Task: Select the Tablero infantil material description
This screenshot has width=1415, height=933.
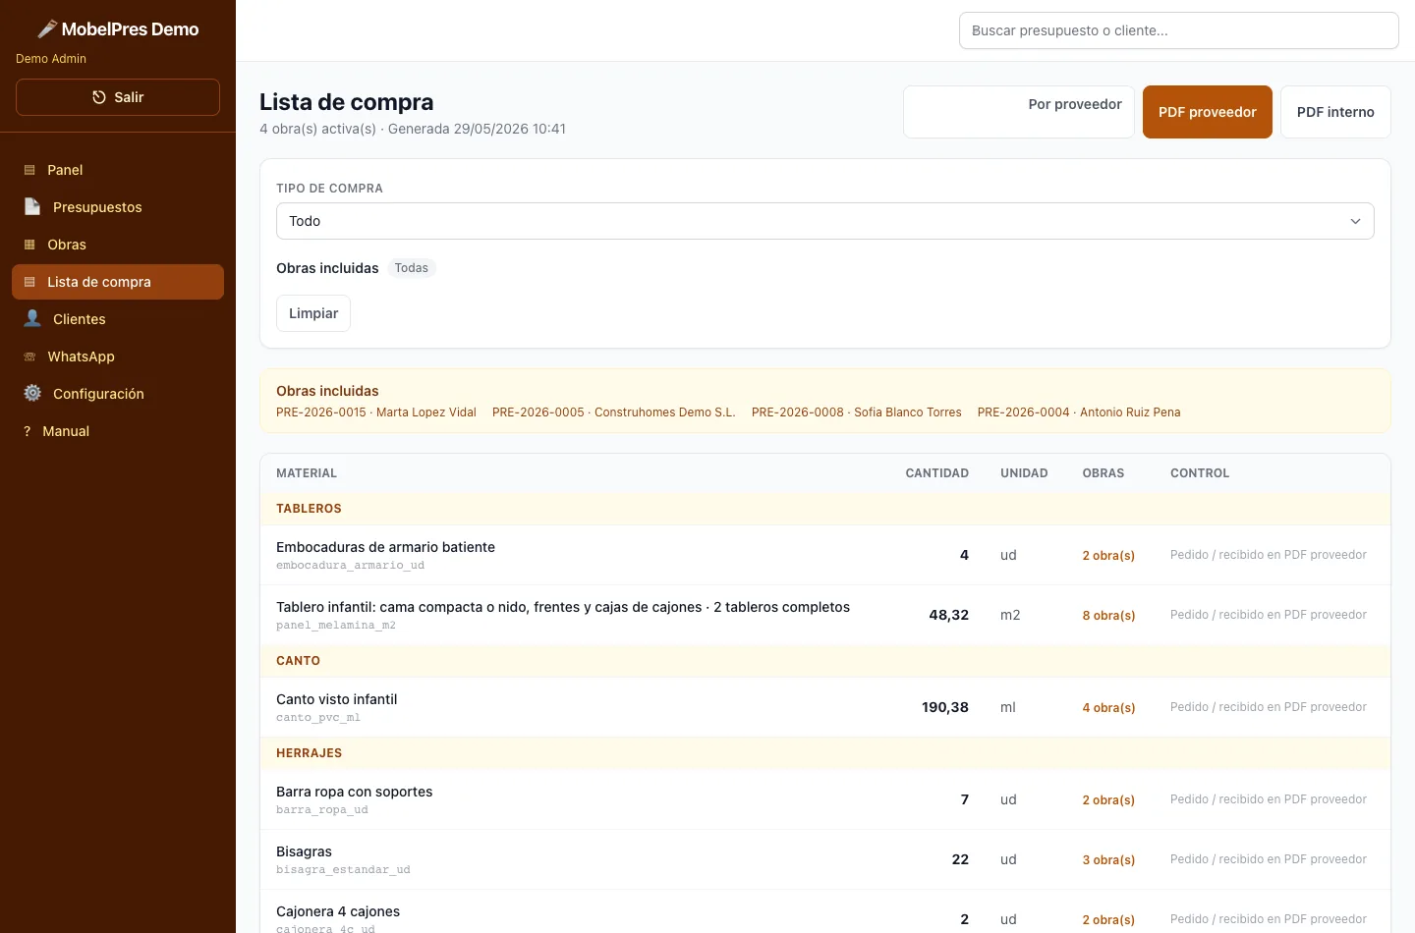Action: point(563,607)
